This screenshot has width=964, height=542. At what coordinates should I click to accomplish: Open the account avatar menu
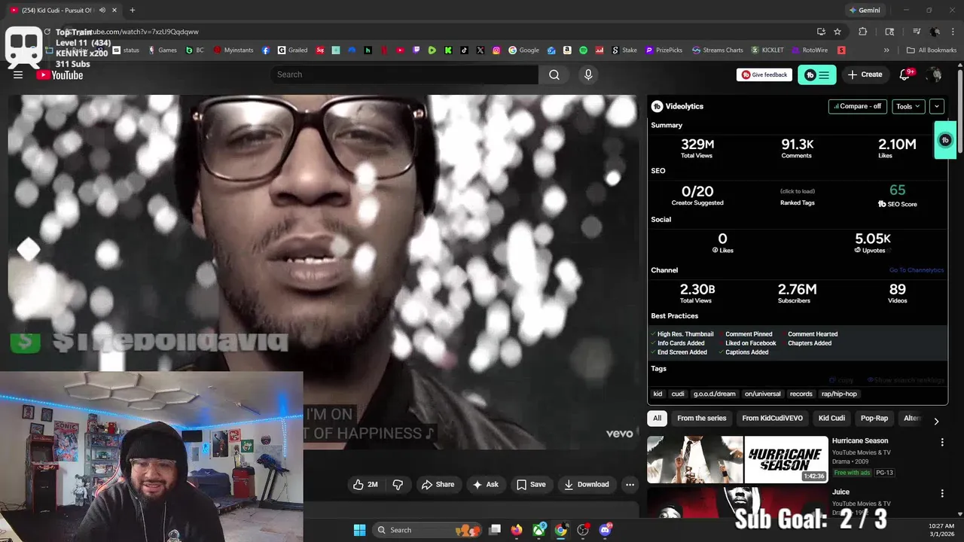coord(935,75)
